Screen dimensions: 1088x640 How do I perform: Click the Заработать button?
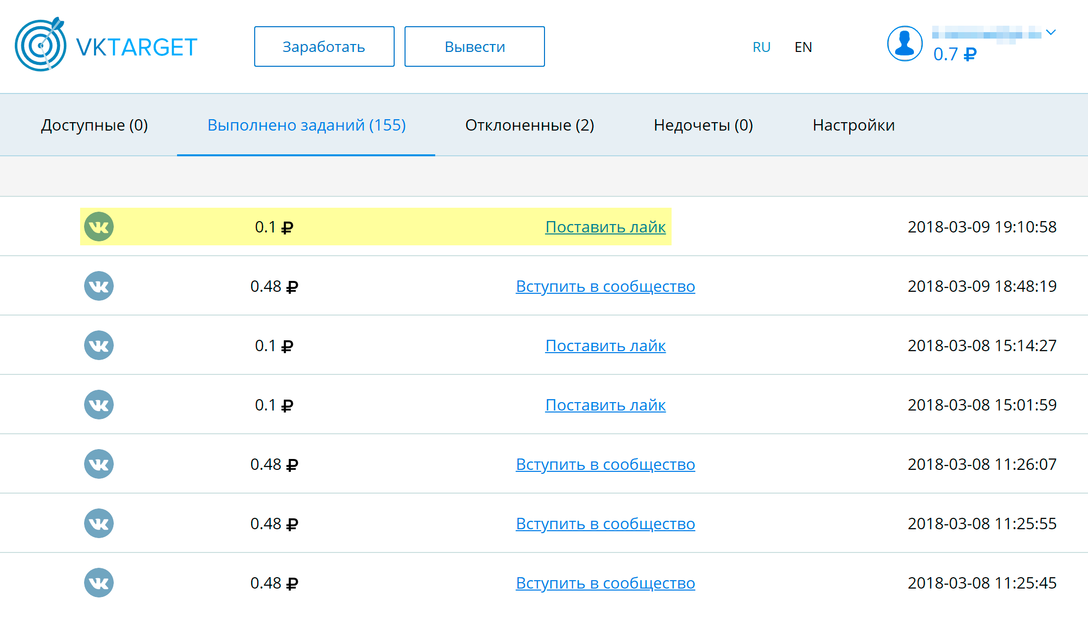point(324,46)
